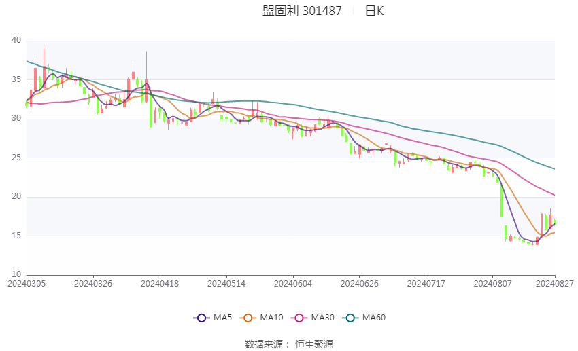The height and width of the screenshot is (351, 578).
Task: Click x-axis date label 20240604
Action: pyautogui.click(x=293, y=284)
